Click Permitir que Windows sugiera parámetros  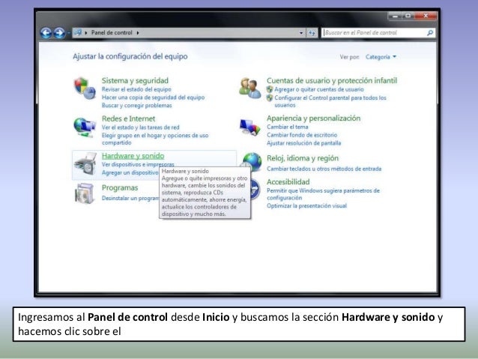(x=323, y=194)
